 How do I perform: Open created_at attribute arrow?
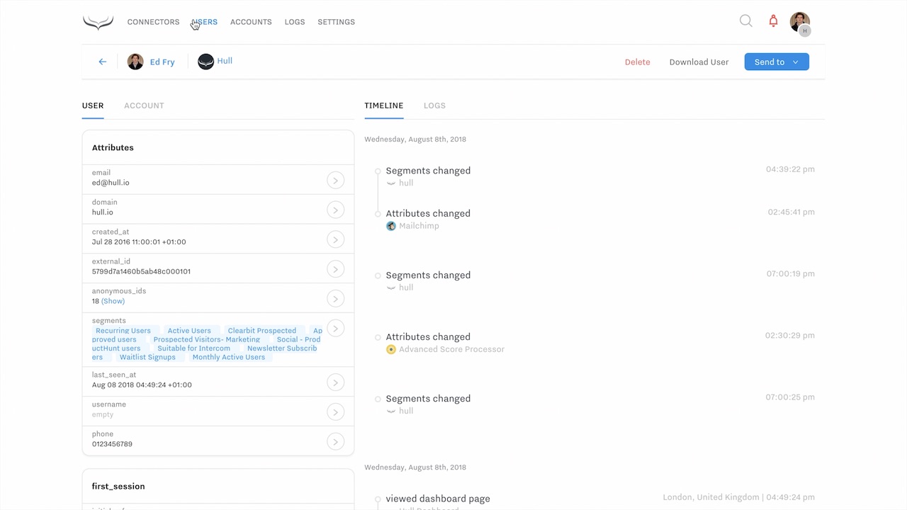335,239
